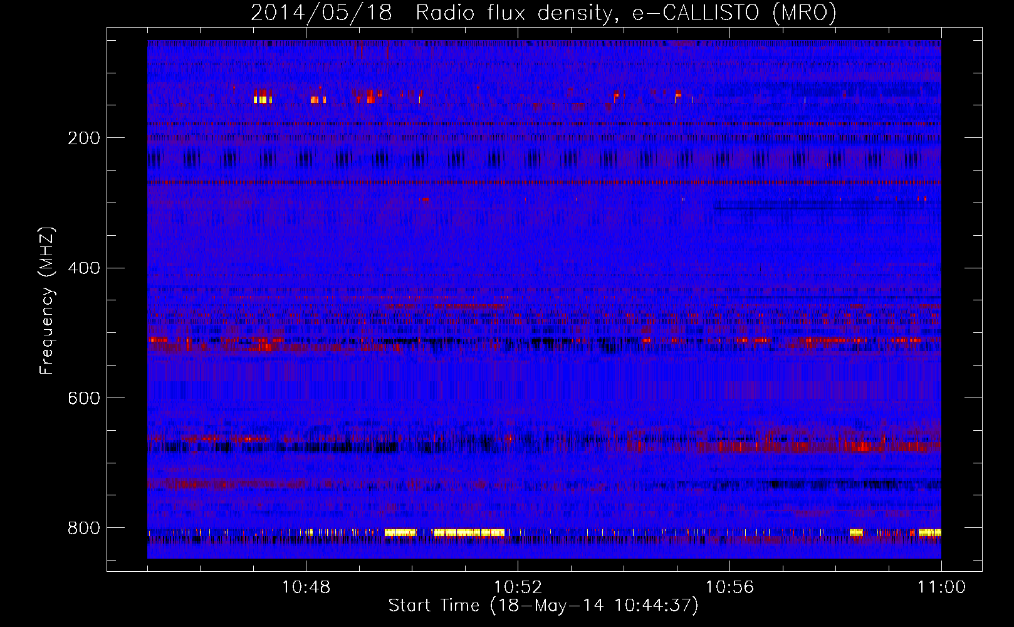Click the 'Start Time (18-May-14 10:44:37)' label

(543, 606)
